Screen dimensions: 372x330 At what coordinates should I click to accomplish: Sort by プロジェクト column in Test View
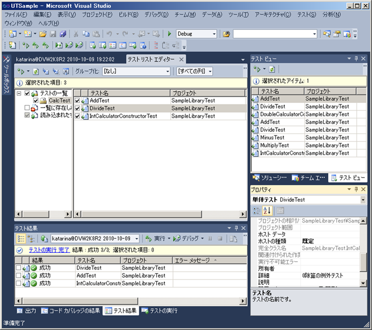coord(330,91)
